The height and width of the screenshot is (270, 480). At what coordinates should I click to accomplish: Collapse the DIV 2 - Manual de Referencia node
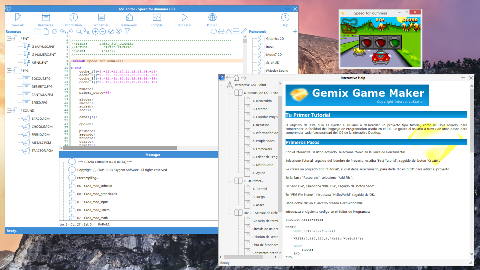click(230, 213)
